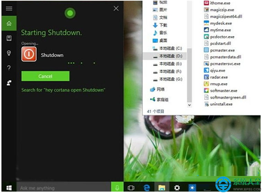Select magiczip.exe file

pyautogui.click(x=219, y=10)
